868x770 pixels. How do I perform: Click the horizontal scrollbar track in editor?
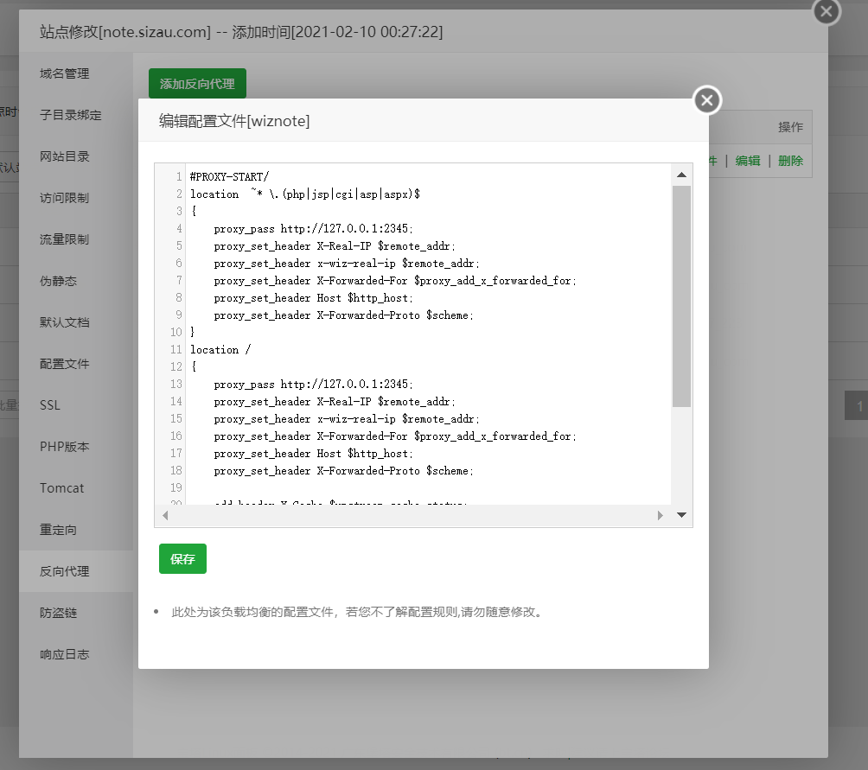pos(412,515)
